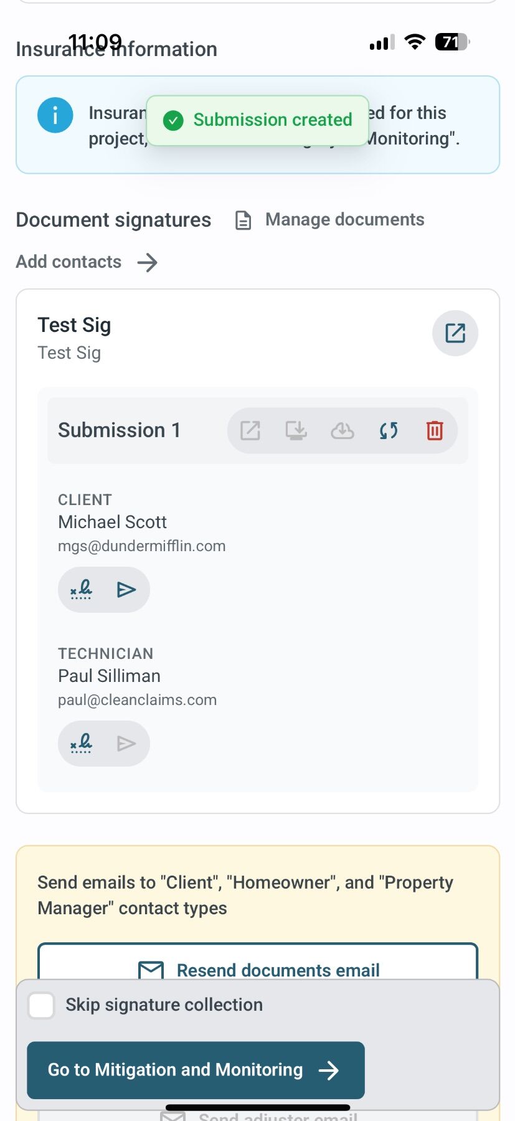Dismiss the Submission created toast
The width and height of the screenshot is (515, 1121).
pyautogui.click(x=258, y=120)
